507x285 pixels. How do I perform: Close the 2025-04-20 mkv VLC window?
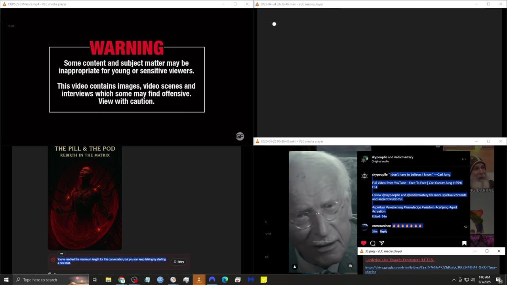click(x=500, y=141)
